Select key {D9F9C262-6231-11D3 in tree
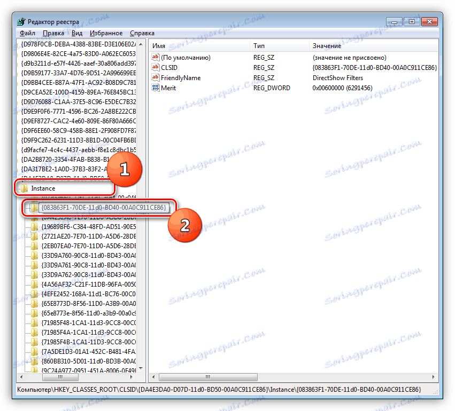 pos(79,140)
